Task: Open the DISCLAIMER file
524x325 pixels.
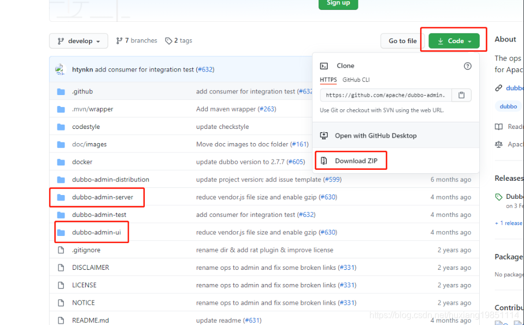Action: point(91,267)
